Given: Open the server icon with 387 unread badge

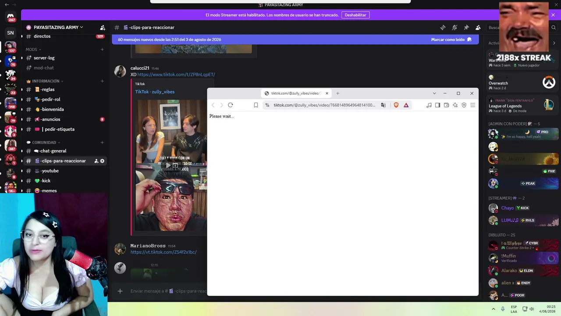Looking at the screenshot, I should [11, 145].
